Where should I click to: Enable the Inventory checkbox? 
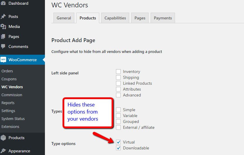click(x=118, y=71)
